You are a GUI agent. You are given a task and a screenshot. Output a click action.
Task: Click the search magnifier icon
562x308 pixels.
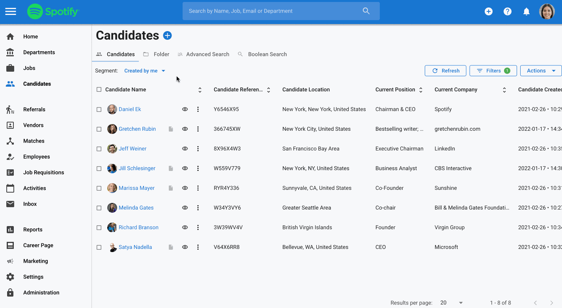366,11
